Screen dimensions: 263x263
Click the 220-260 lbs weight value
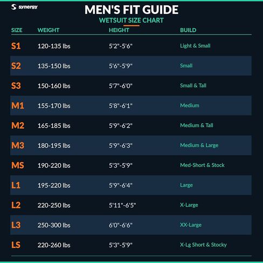point(54,245)
